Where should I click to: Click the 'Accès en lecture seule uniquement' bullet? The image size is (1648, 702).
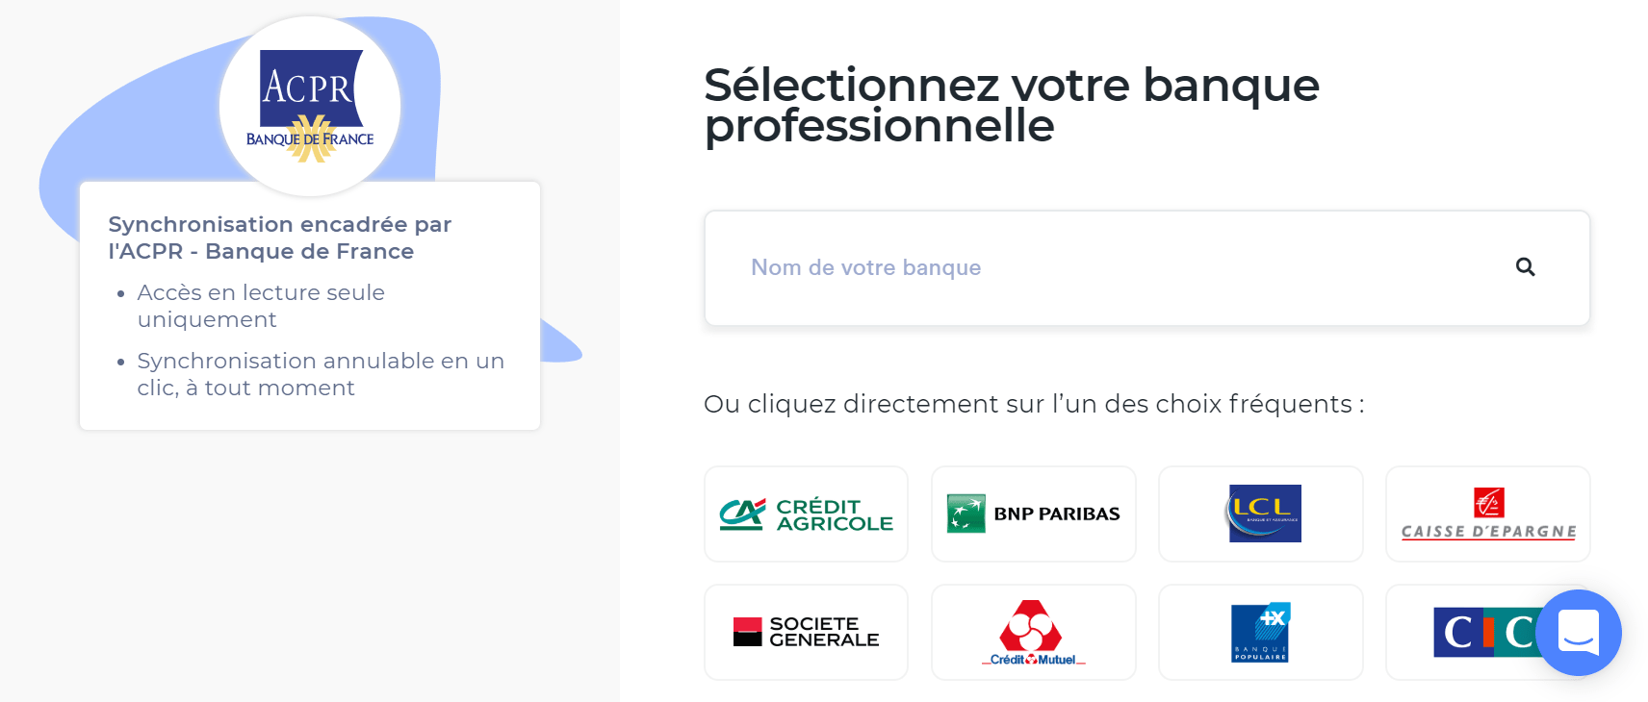[261, 306]
